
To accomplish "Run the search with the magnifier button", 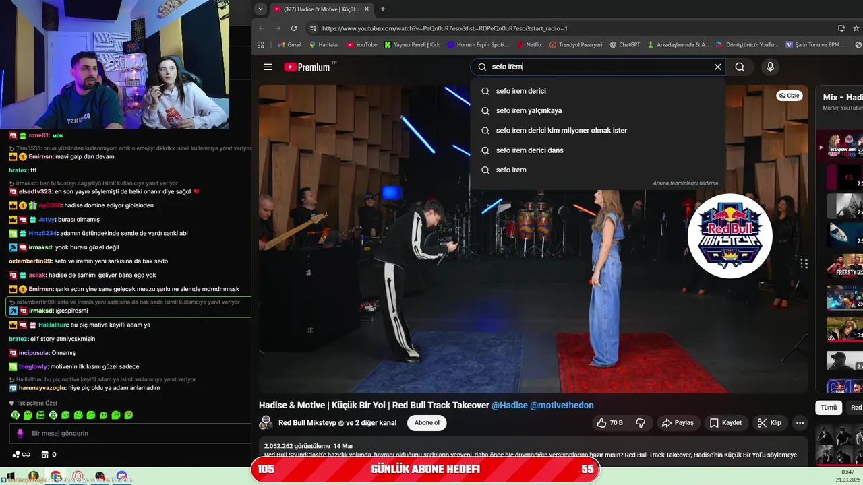I will tap(740, 67).
